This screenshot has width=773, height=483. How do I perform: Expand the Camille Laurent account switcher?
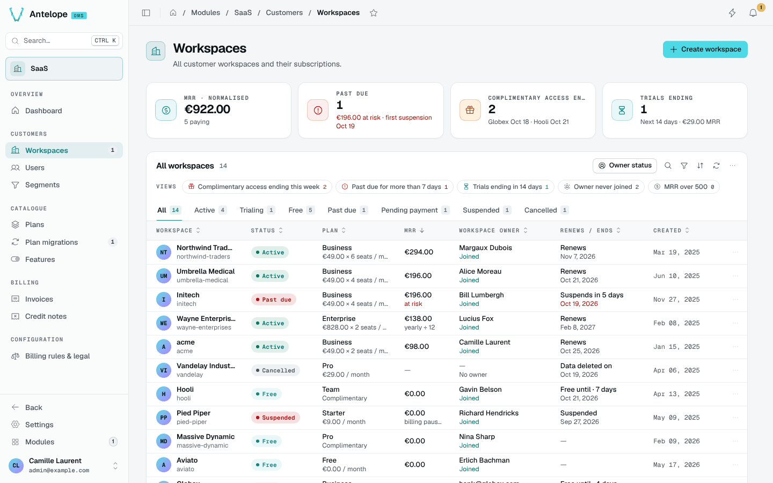115,466
